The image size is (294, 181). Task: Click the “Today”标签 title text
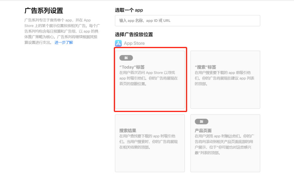pos(132,67)
